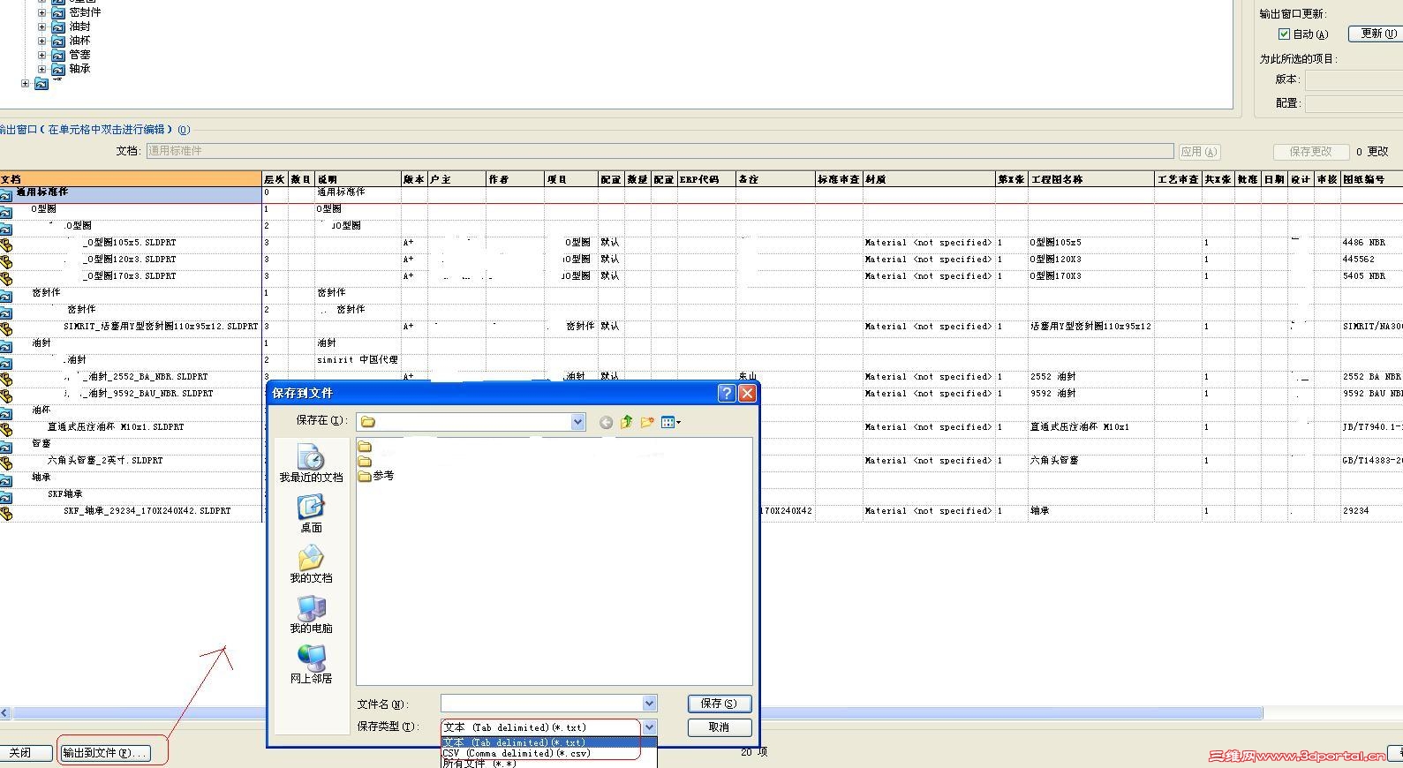Open 我的电脑 from the places bar
Image resolution: width=1403 pixels, height=768 pixels.
pos(311,614)
